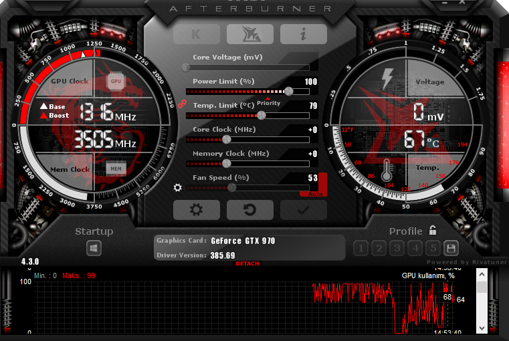Viewport: 509px width, 341px height.
Task: Click the Temp. Limit value 79
Action: coord(313,106)
